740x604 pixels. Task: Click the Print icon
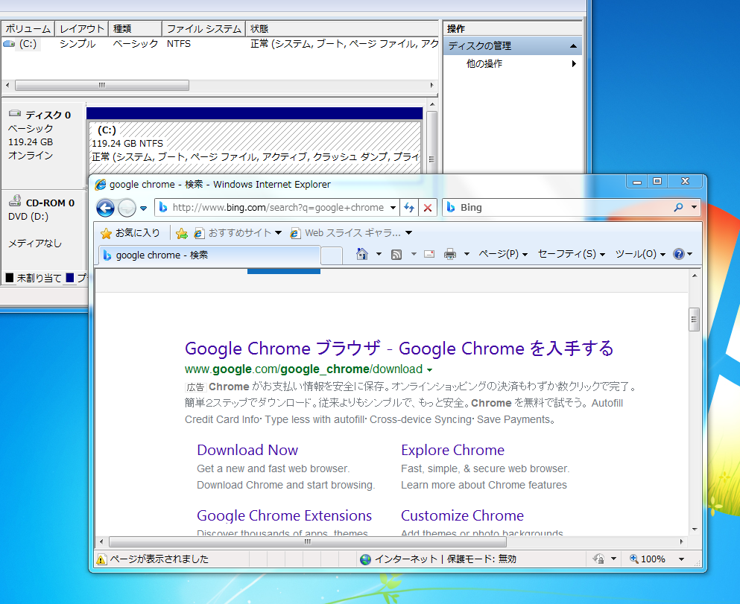click(451, 253)
